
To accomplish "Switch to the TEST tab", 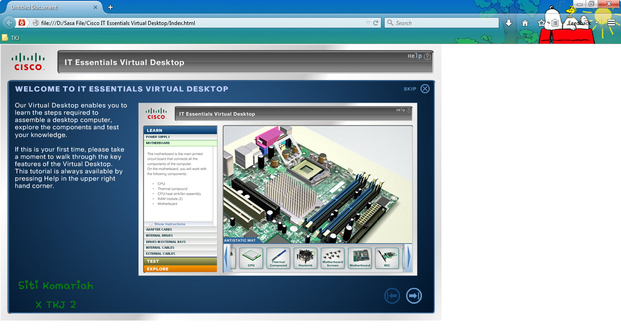I will pyautogui.click(x=180, y=261).
